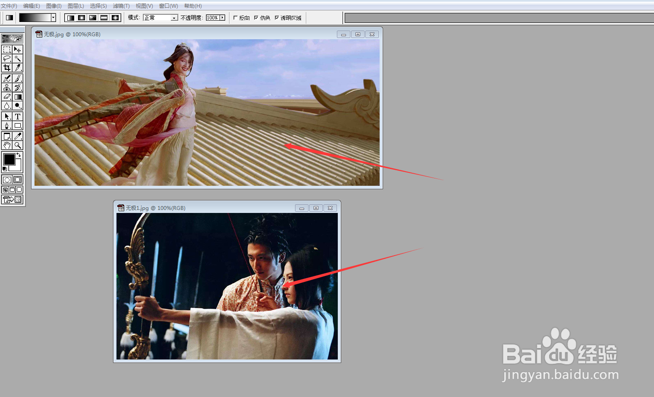This screenshot has width=654, height=397.
Task: Select the Rectangular Marquee tool
Action: coord(7,50)
